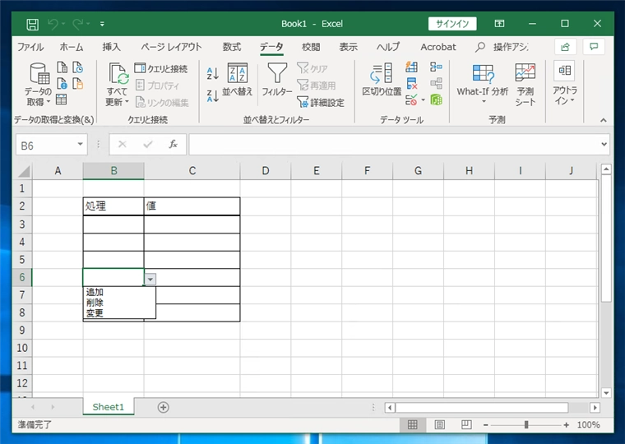
Task: Save the workbook with the floppy disk icon
Action: (32, 25)
